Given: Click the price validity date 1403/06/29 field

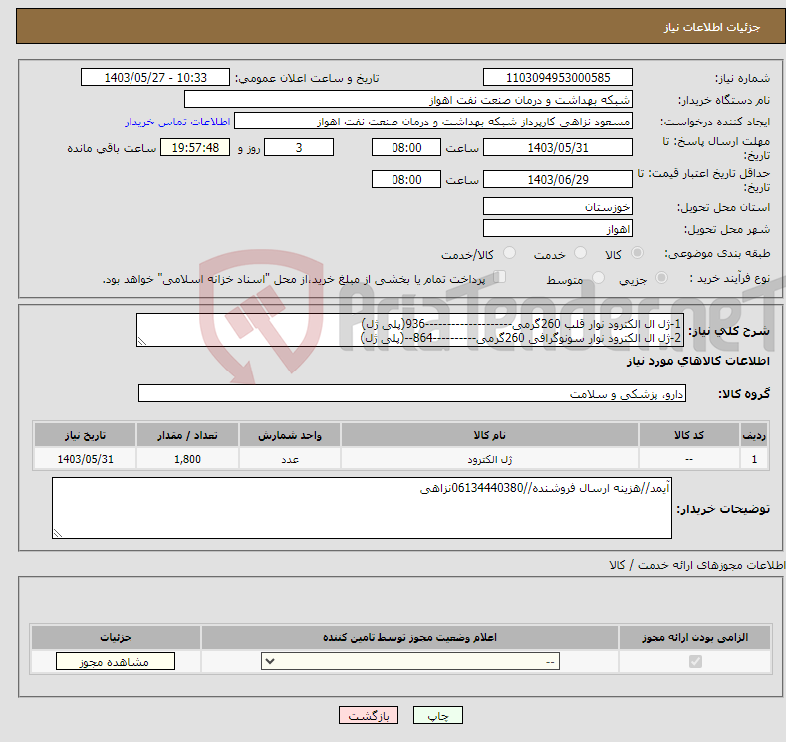Looking at the screenshot, I should click(x=558, y=179).
